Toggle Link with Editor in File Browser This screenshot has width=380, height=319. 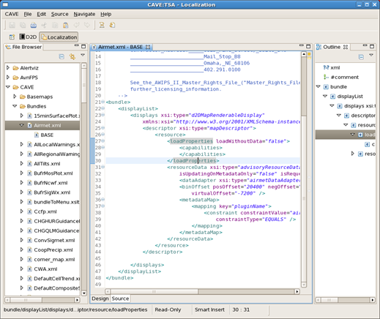coord(72,57)
